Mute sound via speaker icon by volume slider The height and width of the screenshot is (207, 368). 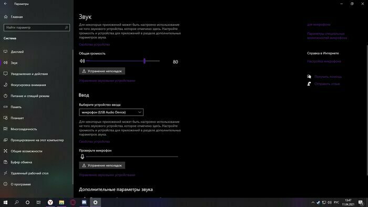coord(82,61)
